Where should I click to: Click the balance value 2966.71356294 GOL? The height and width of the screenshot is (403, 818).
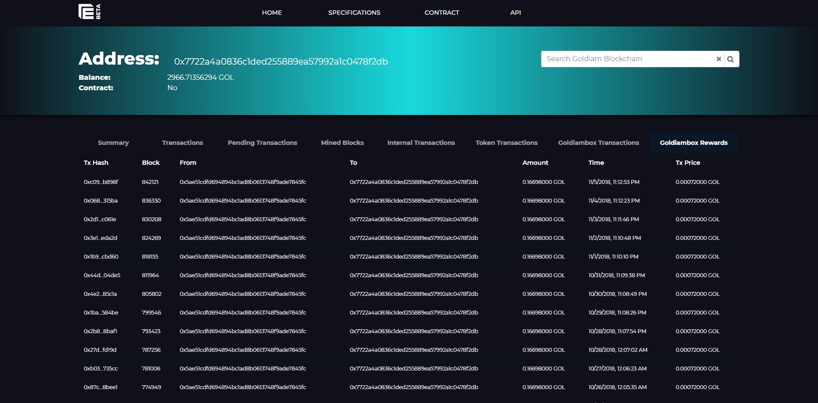[200, 77]
